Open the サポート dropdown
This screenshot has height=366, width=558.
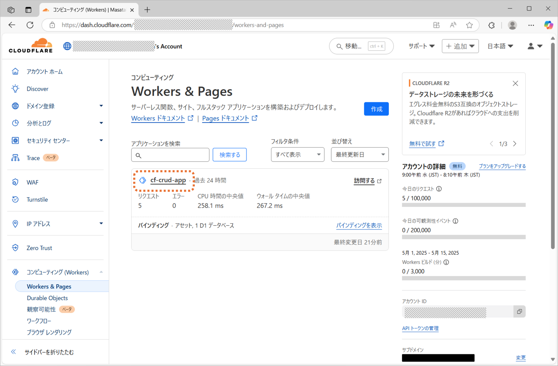(421, 46)
